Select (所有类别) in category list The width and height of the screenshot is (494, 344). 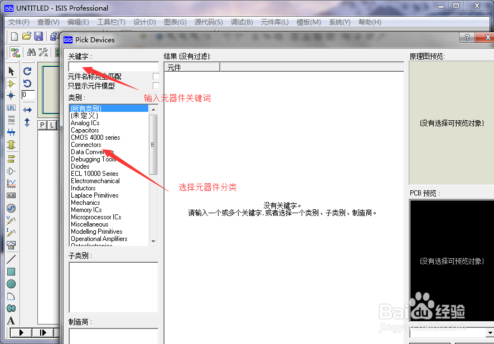109,108
